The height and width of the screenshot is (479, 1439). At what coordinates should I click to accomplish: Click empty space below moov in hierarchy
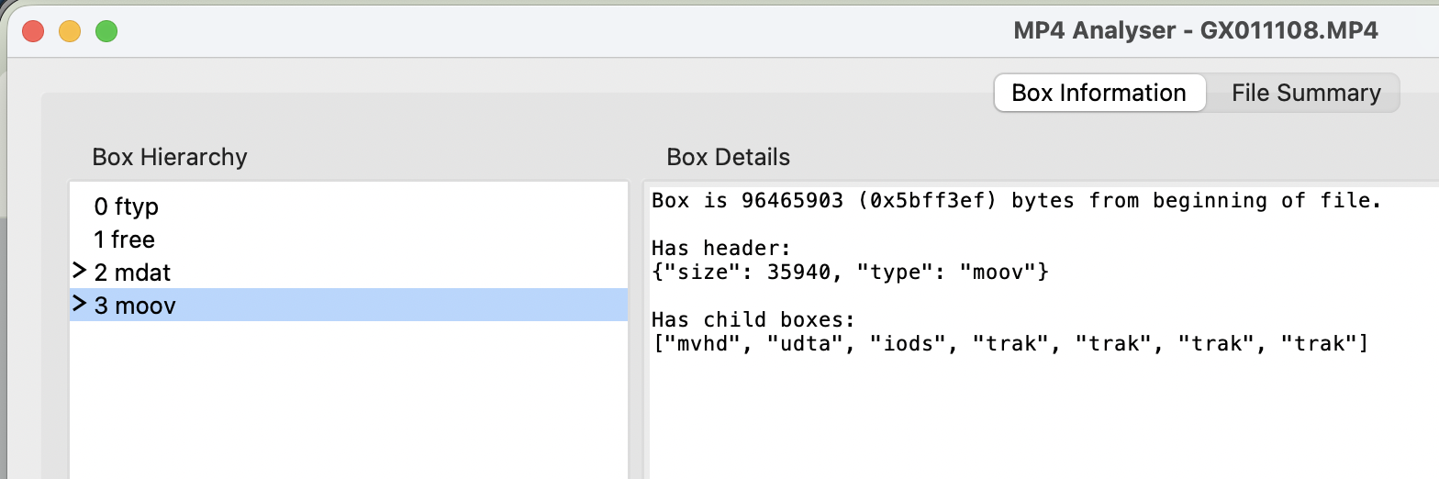349,404
